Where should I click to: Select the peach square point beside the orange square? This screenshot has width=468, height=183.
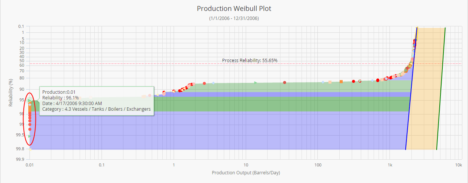(330, 82)
